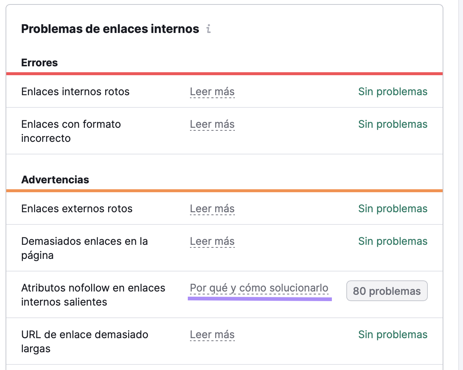Open 'Leer más' for Enlaces externos rotos
The height and width of the screenshot is (370, 463).
(x=212, y=209)
